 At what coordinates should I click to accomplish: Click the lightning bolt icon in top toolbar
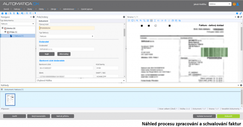35,13
